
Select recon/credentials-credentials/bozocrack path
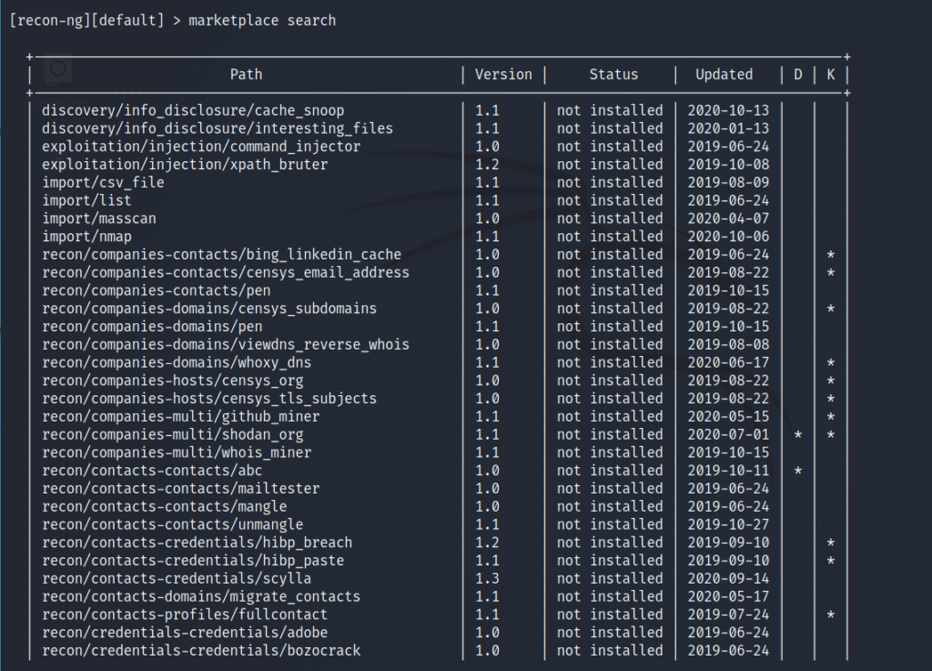[x=201, y=651]
